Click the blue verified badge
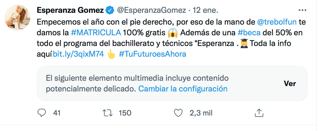Screen dimensions: 324x131 tap(110, 10)
